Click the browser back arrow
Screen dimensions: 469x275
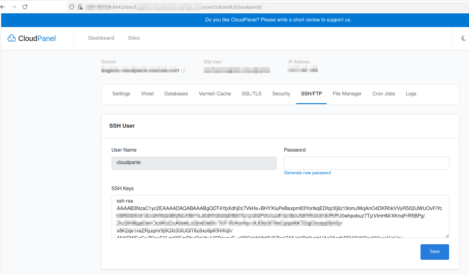click(x=3, y=7)
